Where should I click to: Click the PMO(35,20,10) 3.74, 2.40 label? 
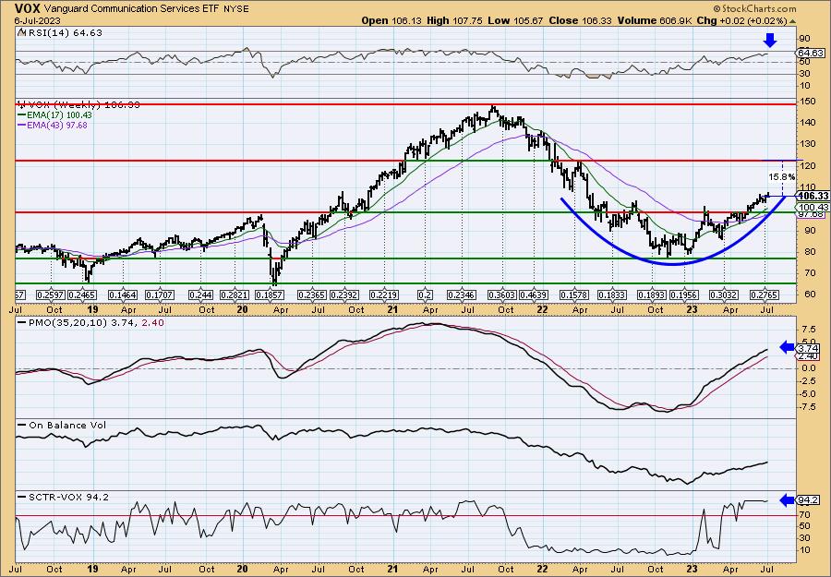95,321
